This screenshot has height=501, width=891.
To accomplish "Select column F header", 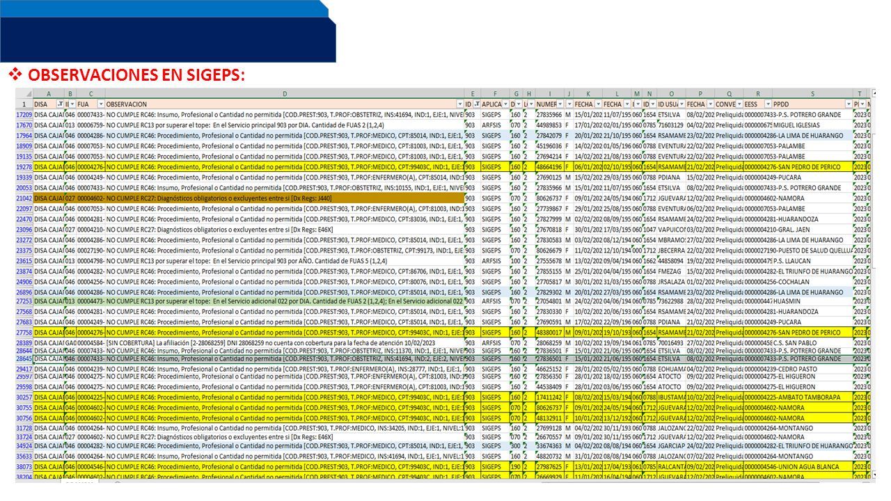I will tap(495, 93).
